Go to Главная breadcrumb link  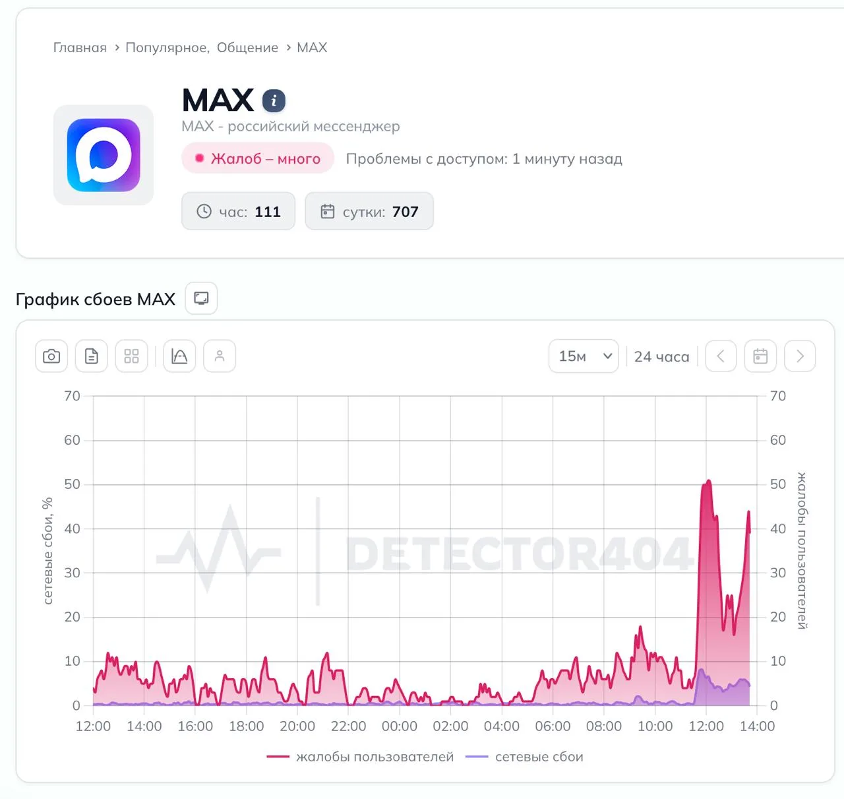tap(80, 48)
